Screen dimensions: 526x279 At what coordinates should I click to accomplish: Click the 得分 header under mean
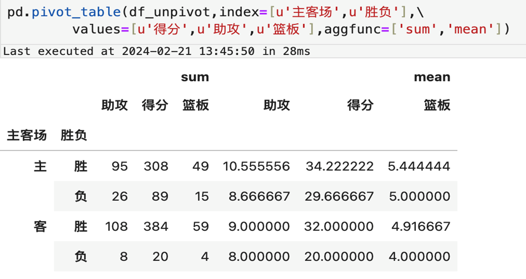tap(360, 105)
